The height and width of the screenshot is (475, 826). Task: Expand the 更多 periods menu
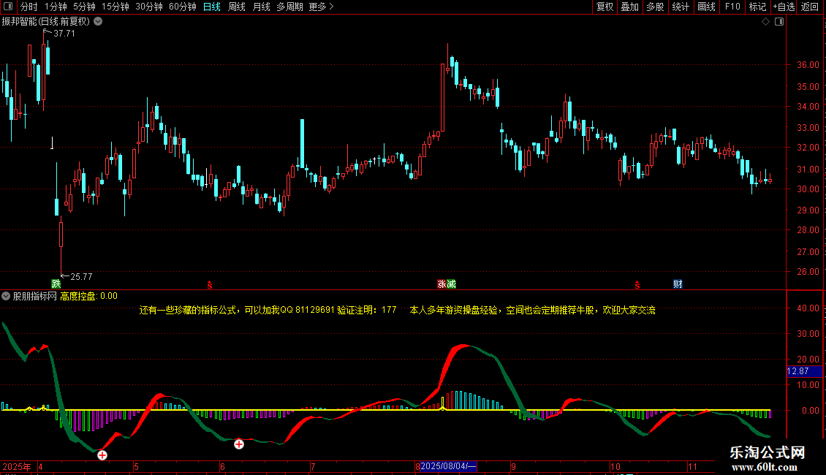pos(321,7)
